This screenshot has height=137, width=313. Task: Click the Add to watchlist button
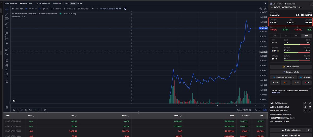point(291,67)
